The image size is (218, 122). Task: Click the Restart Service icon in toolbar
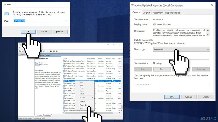(x=57, y=51)
